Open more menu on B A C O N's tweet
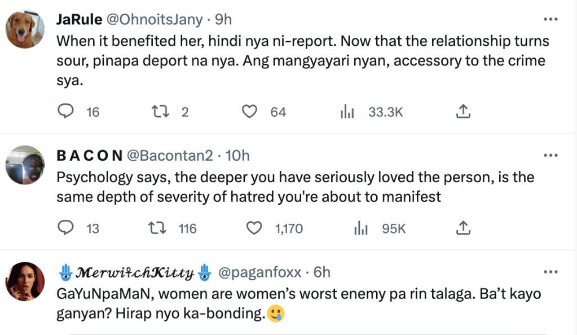Viewport: 577px width, 335px height. 550,155
